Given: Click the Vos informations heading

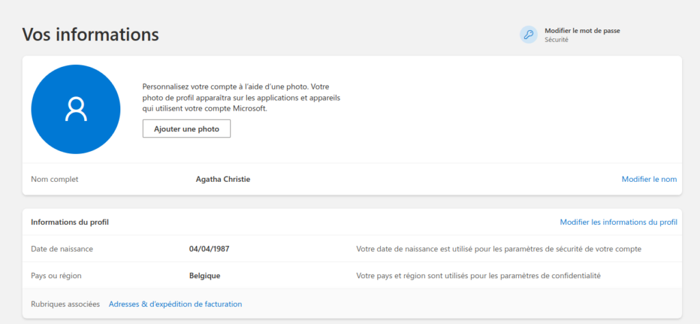Looking at the screenshot, I should pos(91,34).
